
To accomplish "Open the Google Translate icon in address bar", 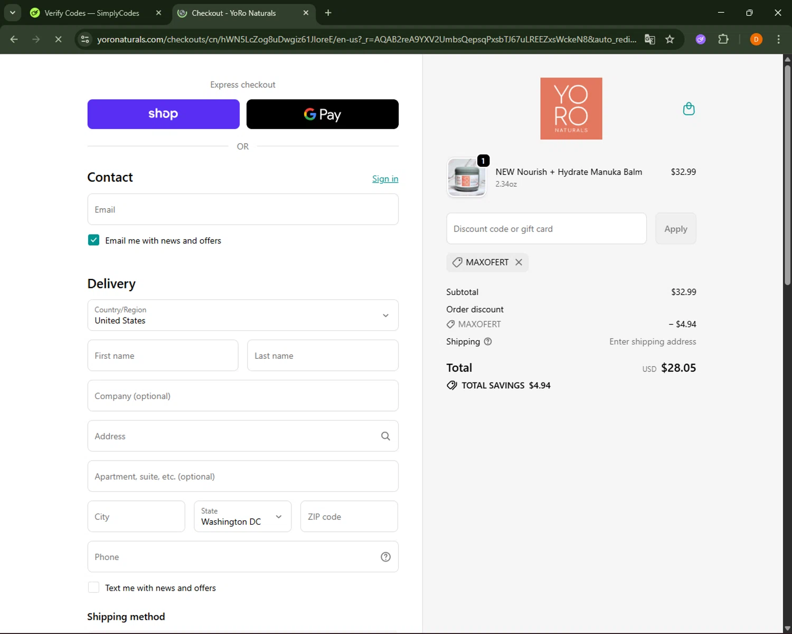I will 650,39.
